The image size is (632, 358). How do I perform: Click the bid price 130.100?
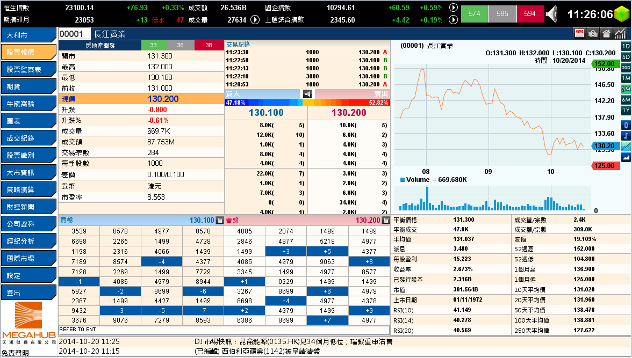[x=266, y=113]
